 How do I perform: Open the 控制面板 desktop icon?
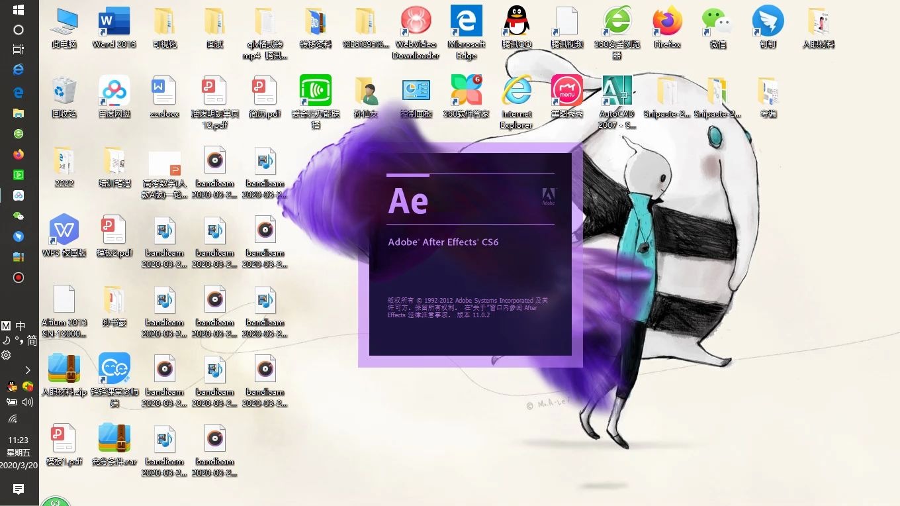click(x=416, y=97)
